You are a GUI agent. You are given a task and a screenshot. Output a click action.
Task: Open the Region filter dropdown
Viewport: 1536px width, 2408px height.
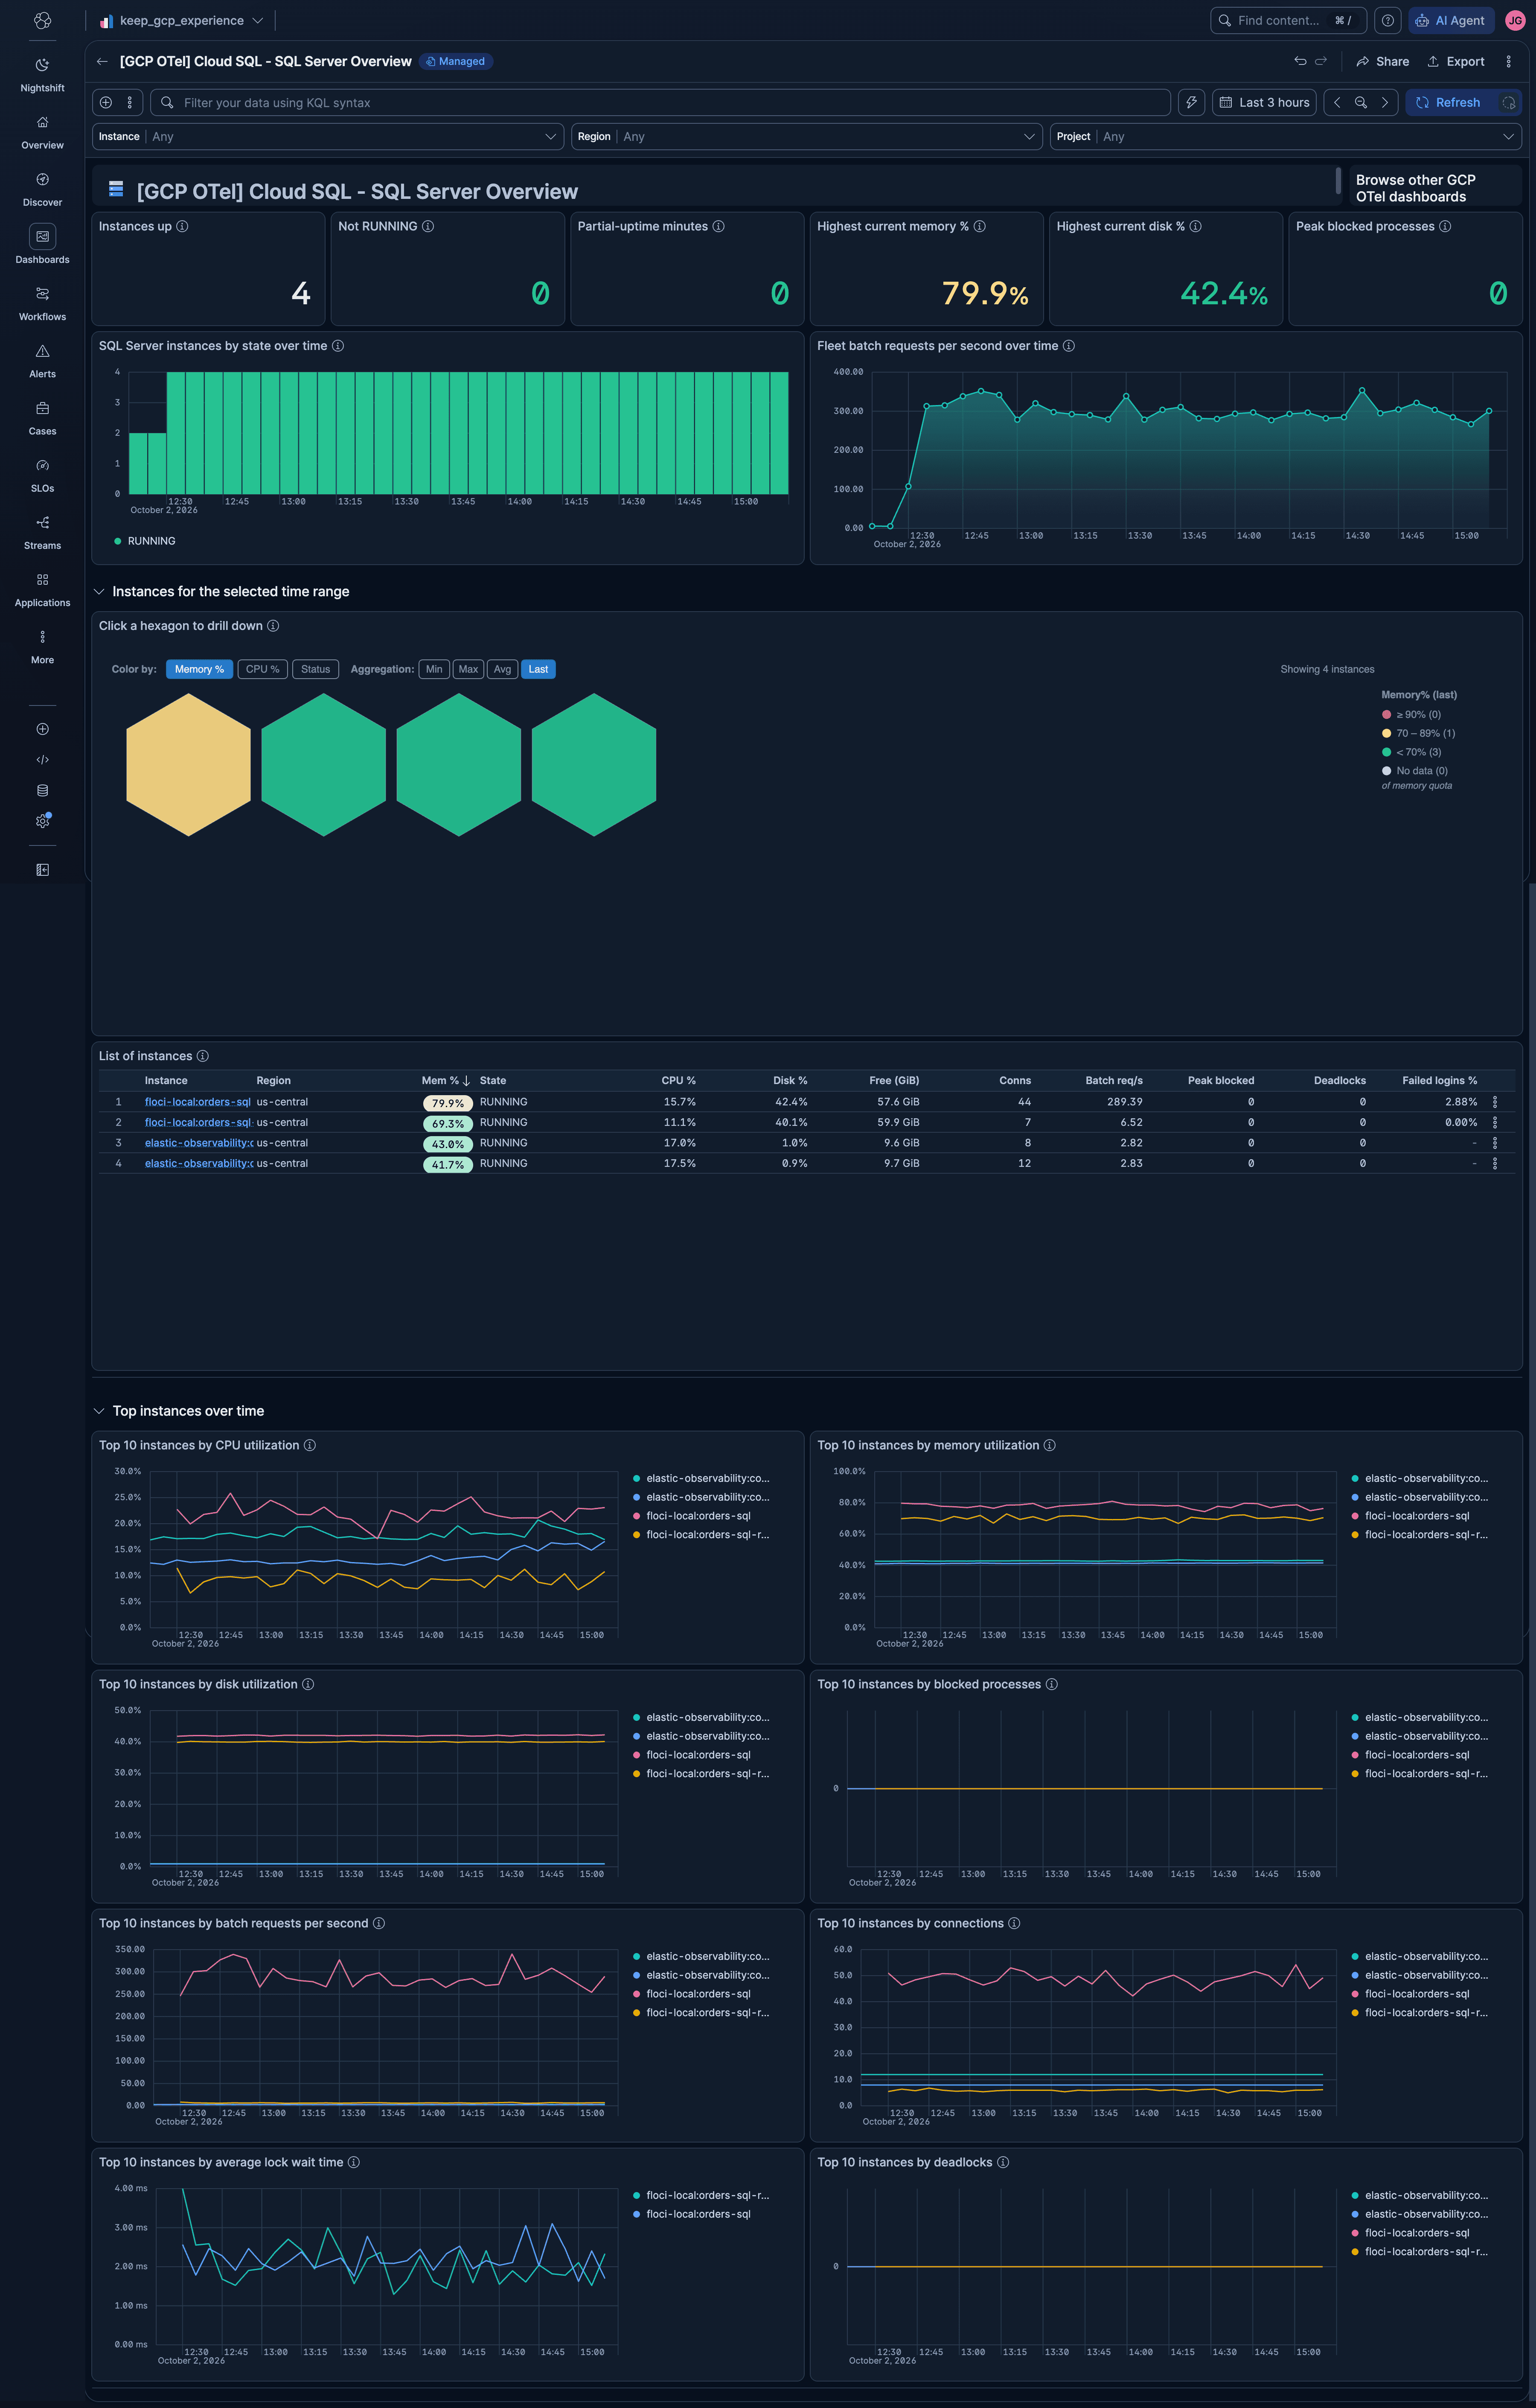[x=807, y=136]
